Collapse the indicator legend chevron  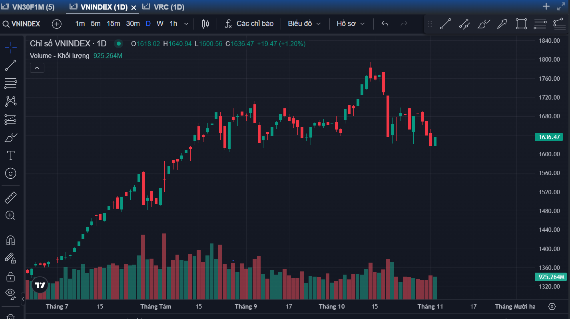coord(37,68)
